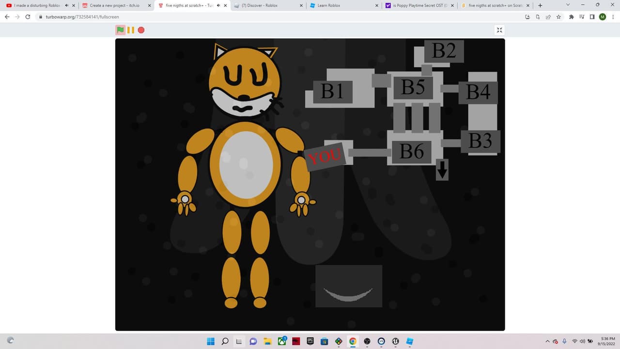Open Microsoft Store from the taskbar

pyautogui.click(x=324, y=341)
